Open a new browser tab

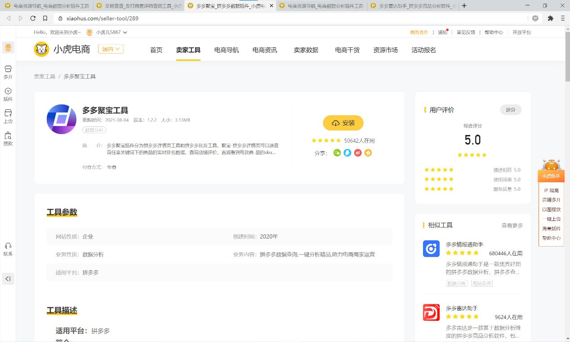[464, 6]
